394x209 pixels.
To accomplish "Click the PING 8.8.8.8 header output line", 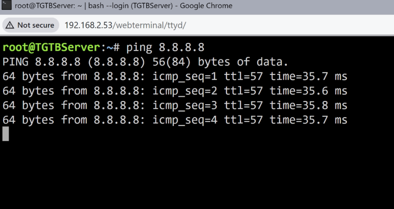I will [x=145, y=62].
